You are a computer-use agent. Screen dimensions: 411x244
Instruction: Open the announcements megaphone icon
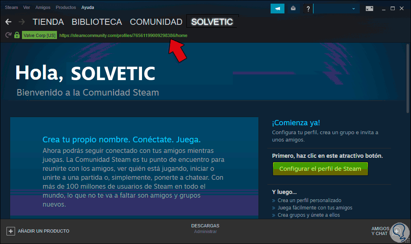pos(277,9)
